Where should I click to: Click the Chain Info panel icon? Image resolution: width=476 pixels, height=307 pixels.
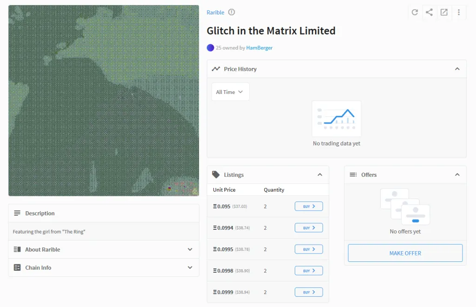tap(17, 267)
